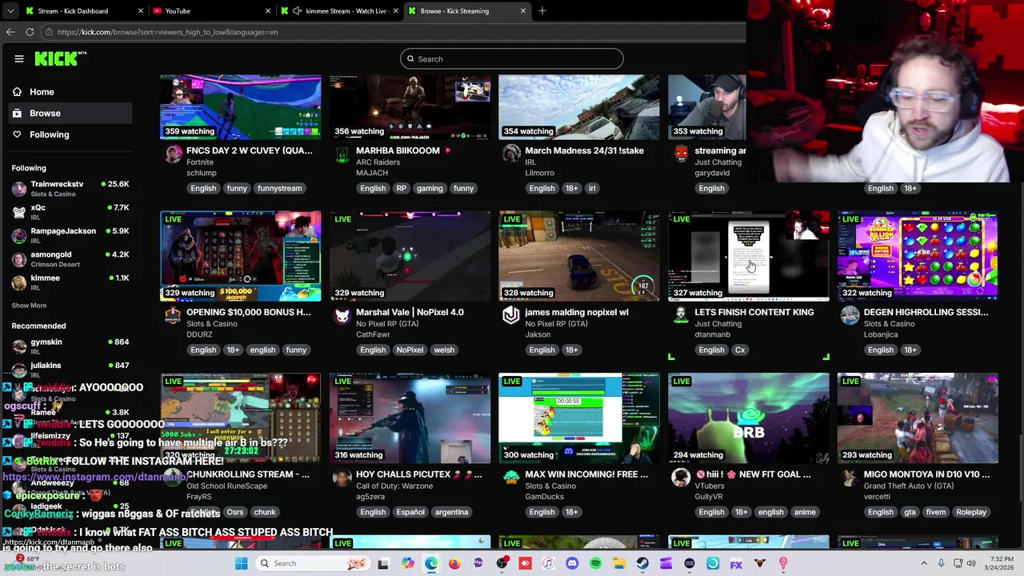The height and width of the screenshot is (576, 1024).
Task: Click the funnystream tag under FNCS stream
Action: coord(279,188)
